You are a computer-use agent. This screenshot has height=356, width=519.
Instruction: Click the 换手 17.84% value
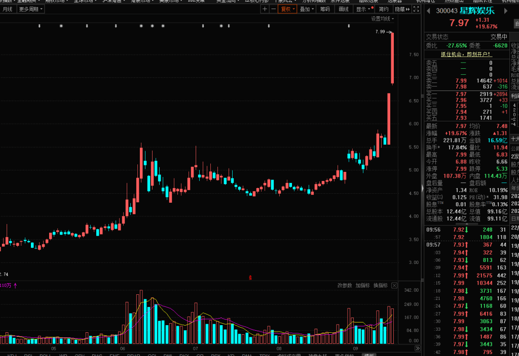coord(458,148)
